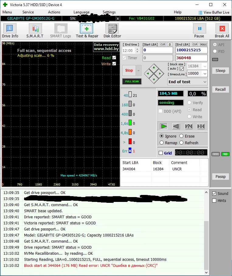Increase End time with up stepper
This screenshot has width=232, height=276.
(x=137, y=49)
